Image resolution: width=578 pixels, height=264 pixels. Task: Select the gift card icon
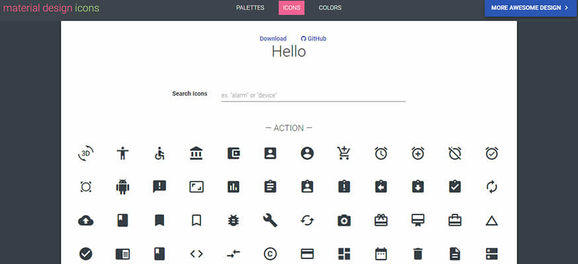click(381, 220)
